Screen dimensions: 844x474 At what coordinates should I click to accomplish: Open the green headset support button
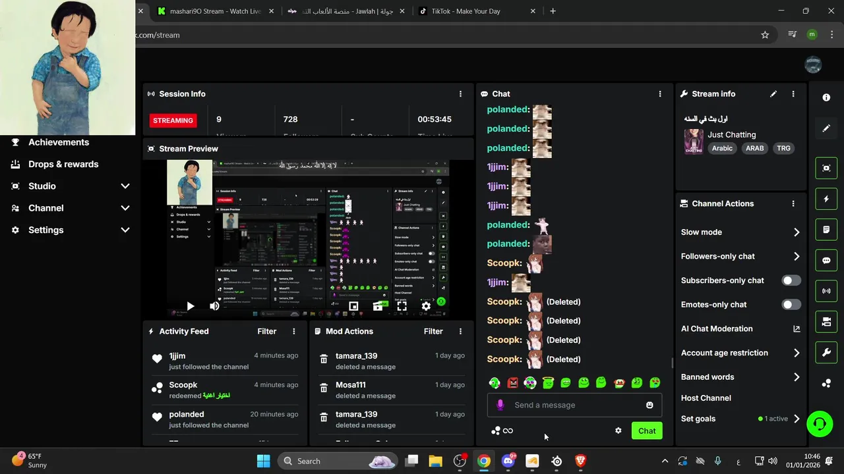pyautogui.click(x=820, y=423)
